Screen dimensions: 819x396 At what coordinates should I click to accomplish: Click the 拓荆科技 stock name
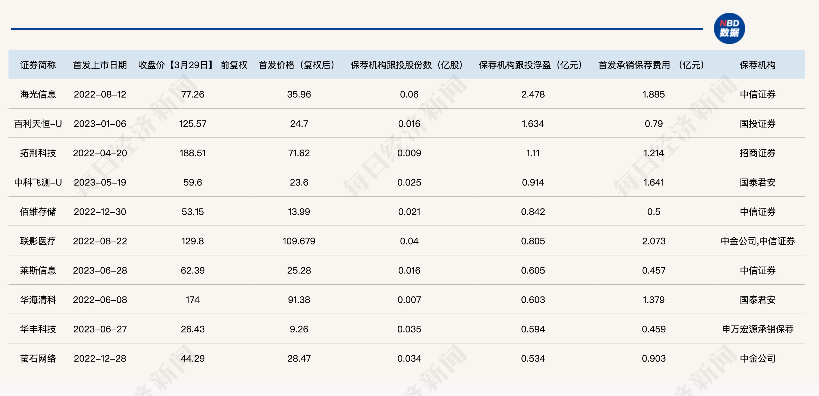38,153
